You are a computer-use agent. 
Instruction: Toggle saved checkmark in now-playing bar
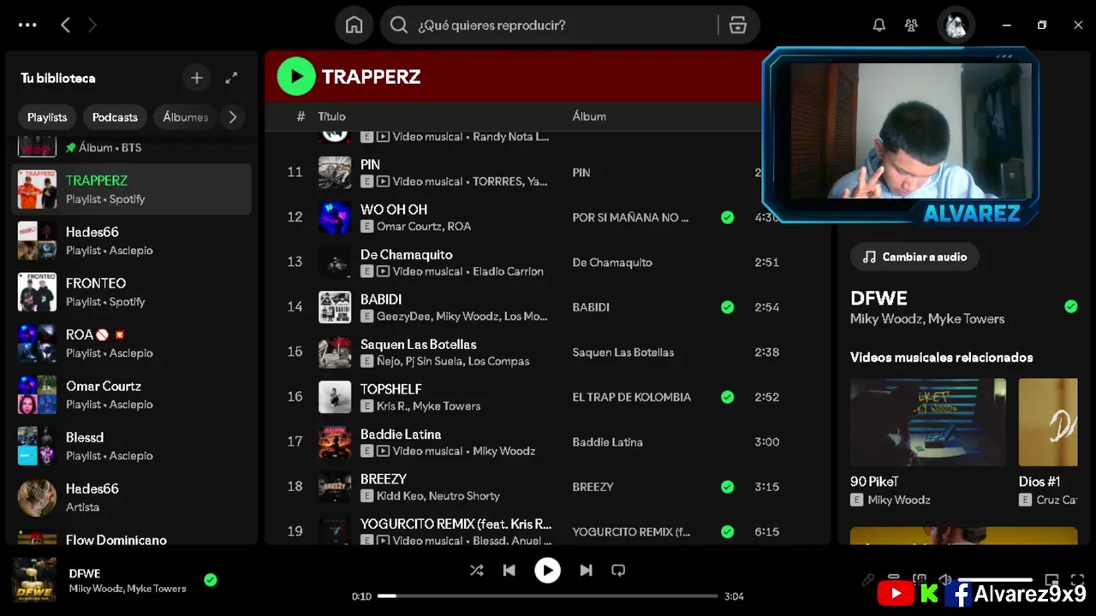(211, 580)
